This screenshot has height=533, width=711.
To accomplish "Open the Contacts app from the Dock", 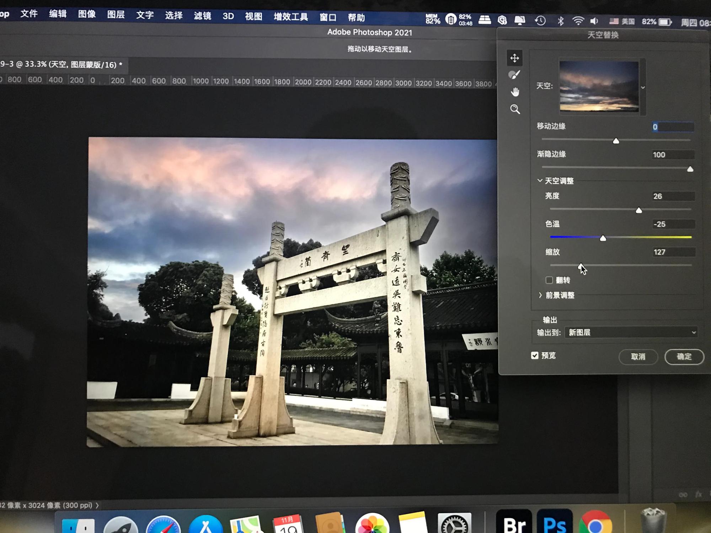I will point(330,523).
